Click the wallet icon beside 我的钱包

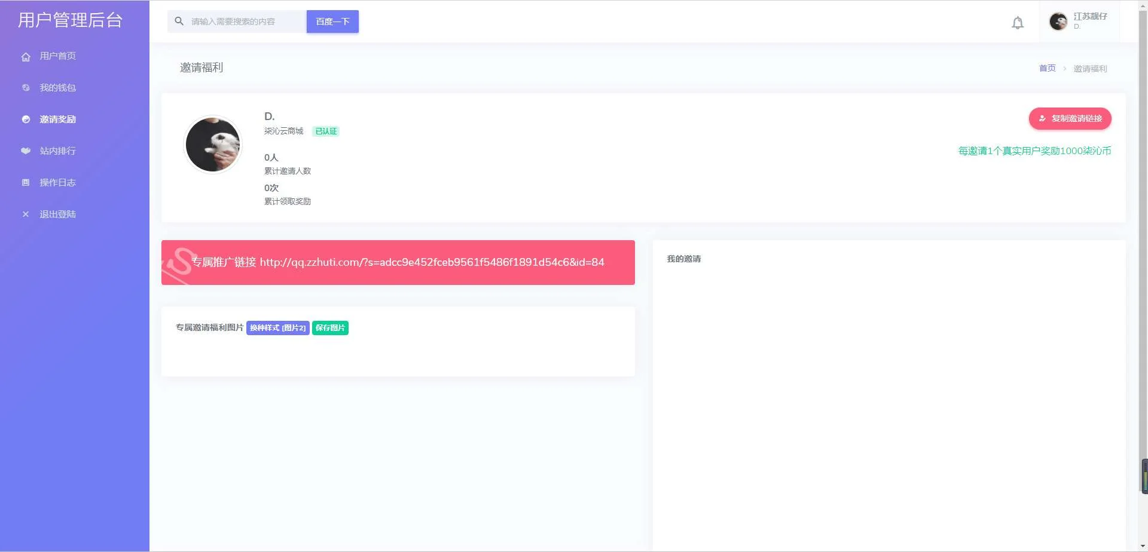[26, 88]
